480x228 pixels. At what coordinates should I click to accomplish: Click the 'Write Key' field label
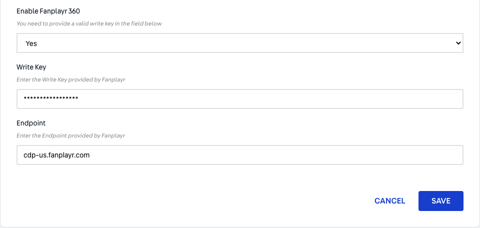(x=31, y=67)
